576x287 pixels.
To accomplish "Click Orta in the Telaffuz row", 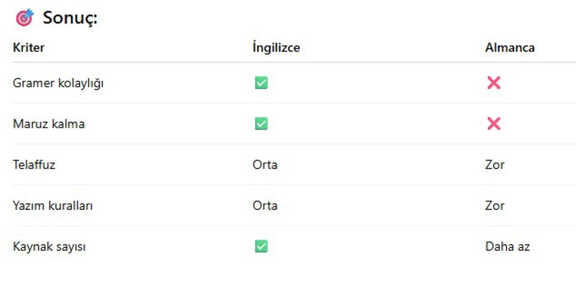I will (x=265, y=165).
